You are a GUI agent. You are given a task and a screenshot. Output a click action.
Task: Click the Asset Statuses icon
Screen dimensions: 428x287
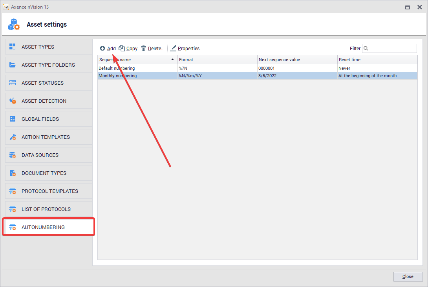[x=13, y=83]
